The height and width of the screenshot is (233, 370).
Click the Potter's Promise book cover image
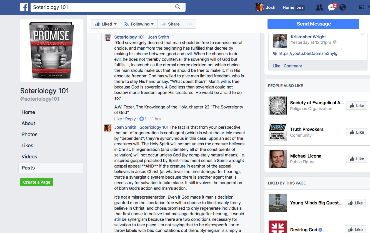tap(51, 50)
